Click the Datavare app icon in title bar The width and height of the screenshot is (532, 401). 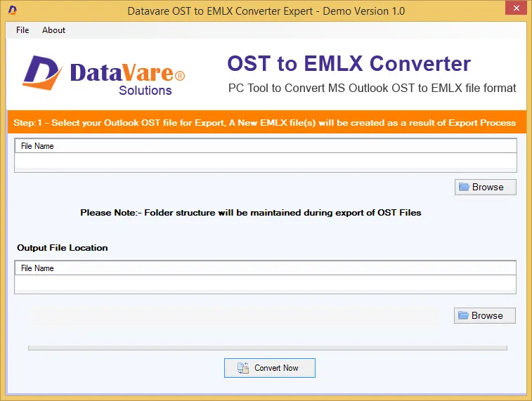(x=12, y=11)
